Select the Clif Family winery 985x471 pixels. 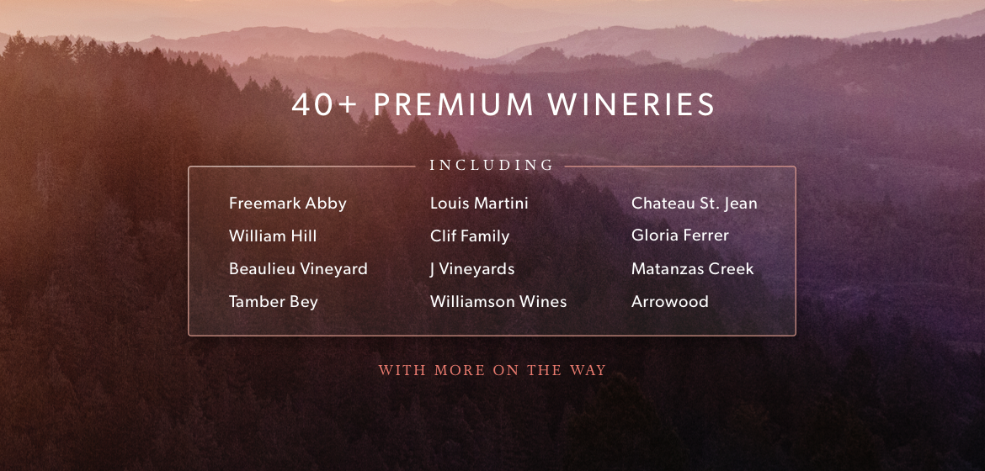(x=470, y=236)
